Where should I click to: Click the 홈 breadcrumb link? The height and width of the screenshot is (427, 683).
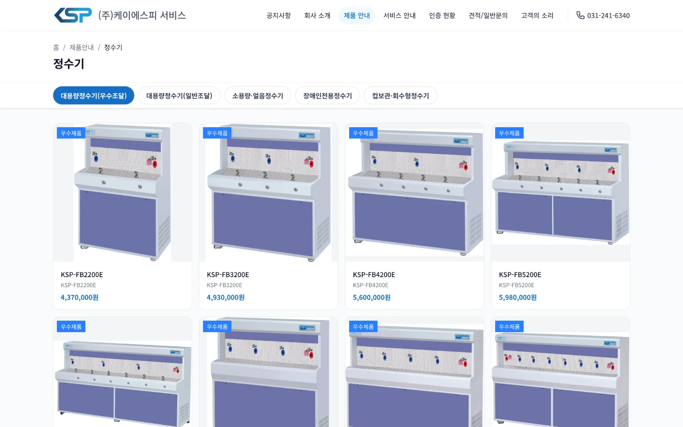pyautogui.click(x=56, y=47)
